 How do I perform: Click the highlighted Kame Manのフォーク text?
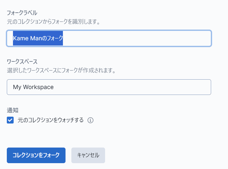tap(38, 38)
